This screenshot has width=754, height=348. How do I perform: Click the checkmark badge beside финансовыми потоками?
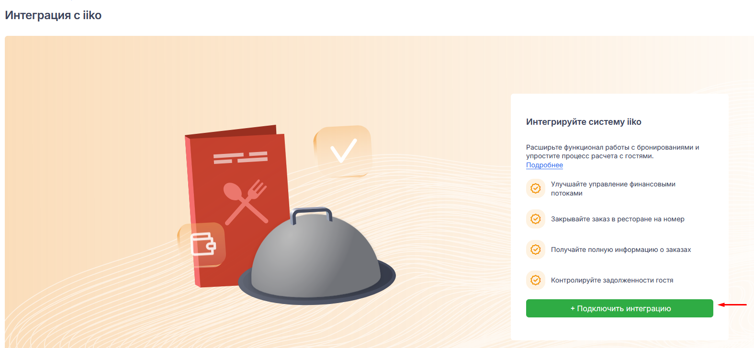536,188
